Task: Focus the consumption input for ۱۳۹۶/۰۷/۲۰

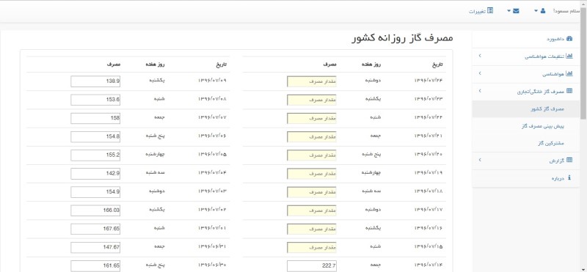Action: point(311,155)
